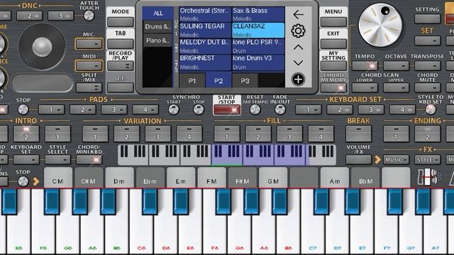This screenshot has width=454, height=255.
Task: Select FX STYLE dropdown
Action: click(x=427, y=159)
